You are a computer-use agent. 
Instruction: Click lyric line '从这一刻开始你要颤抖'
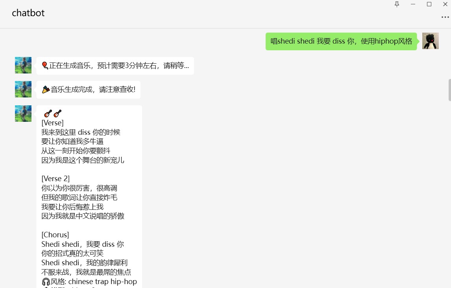76,151
